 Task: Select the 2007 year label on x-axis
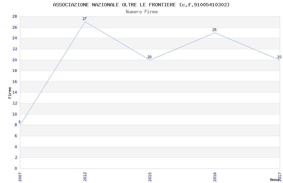click(20, 177)
